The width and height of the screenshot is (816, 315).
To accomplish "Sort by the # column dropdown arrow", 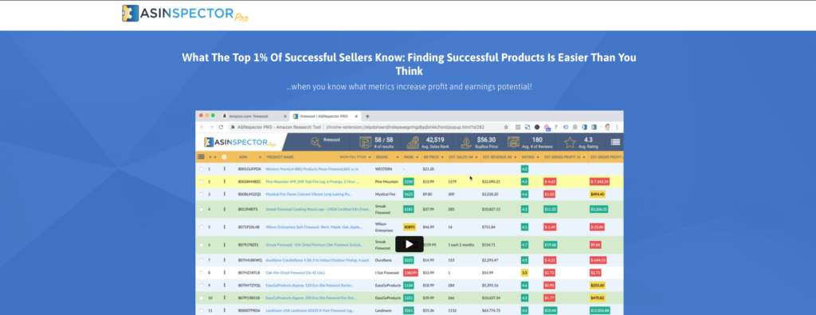I will (215, 157).
